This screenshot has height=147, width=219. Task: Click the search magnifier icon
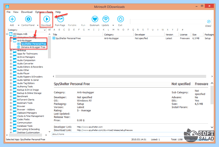[209, 22]
